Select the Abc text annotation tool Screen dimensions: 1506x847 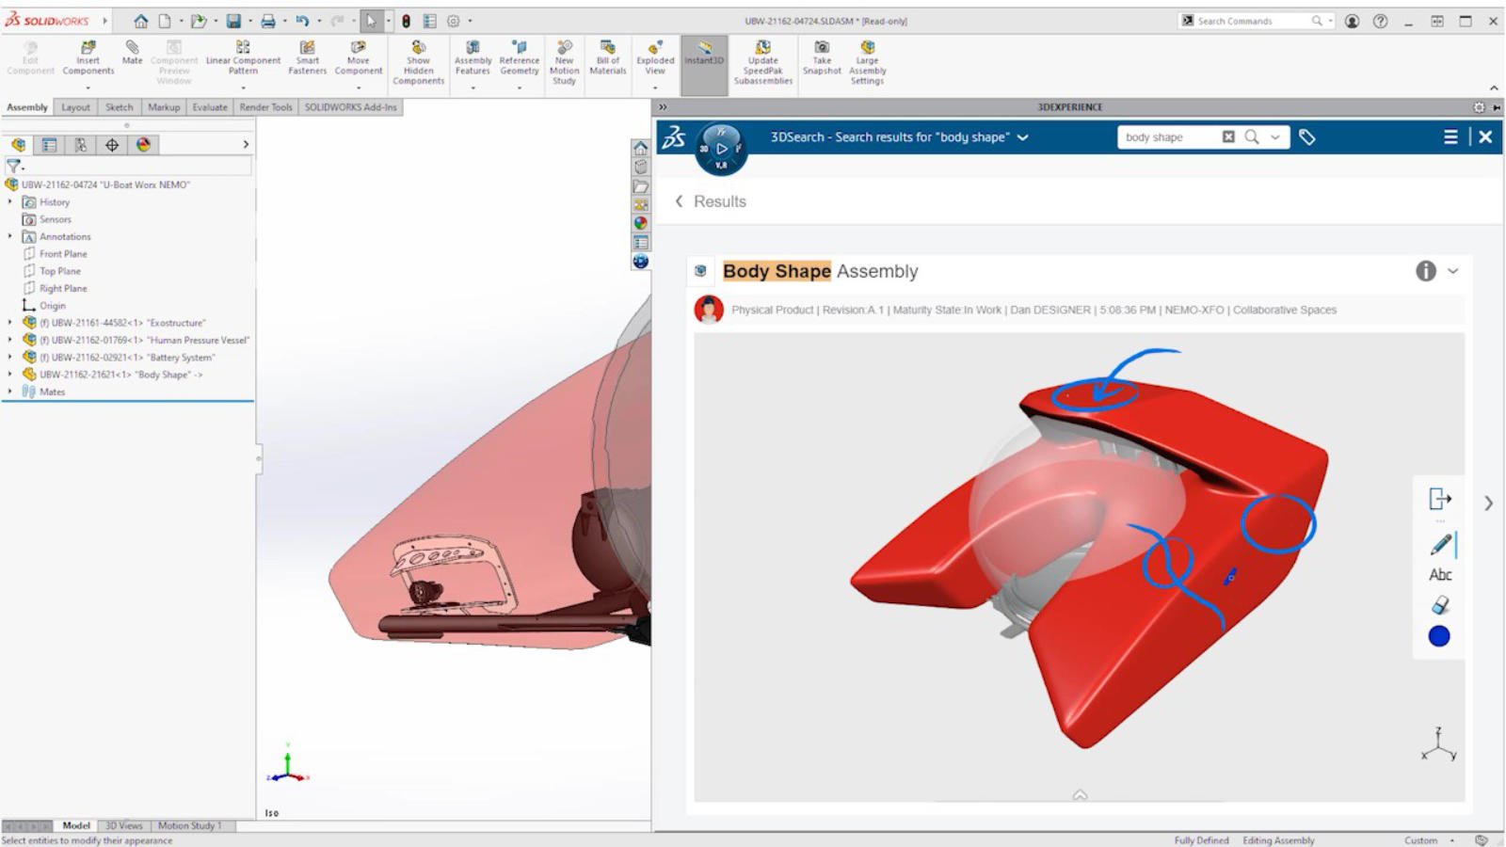tap(1440, 574)
